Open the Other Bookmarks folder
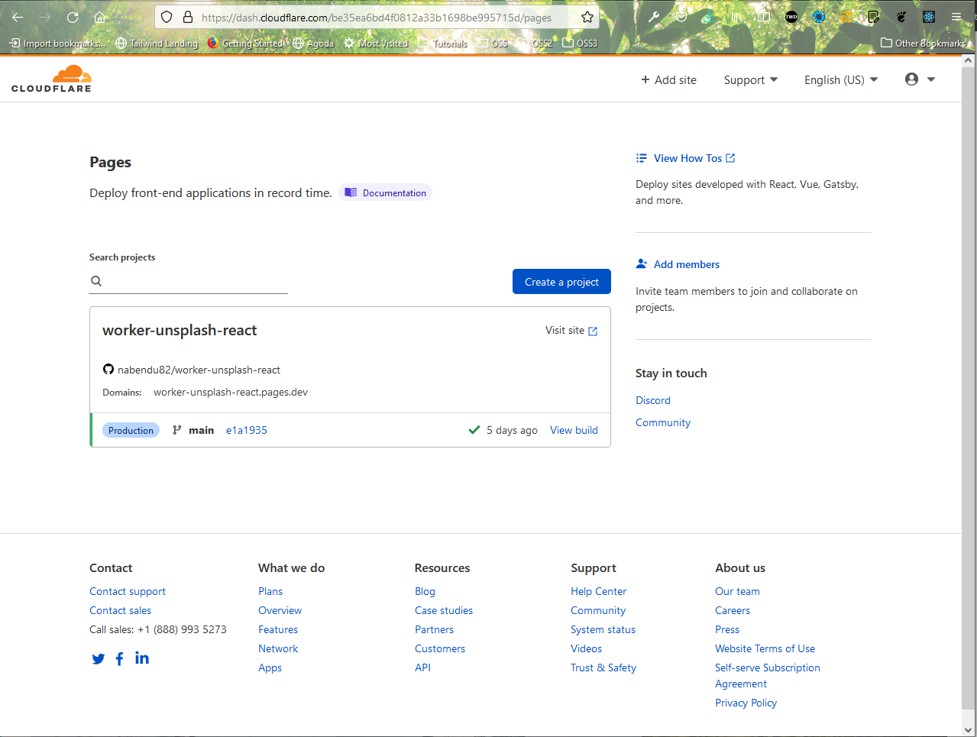The width and height of the screenshot is (977, 737). coord(923,44)
